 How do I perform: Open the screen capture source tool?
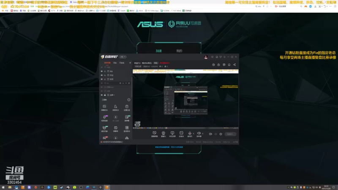154,134
